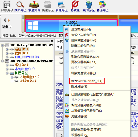138x137 pixels.
Task: Launch the 恢复文件 tool
Action: pos(34,6)
